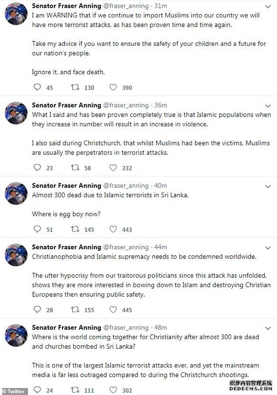The height and width of the screenshot is (395, 277).
Task: Open the 48m timestamp link
Action: tap(160, 327)
